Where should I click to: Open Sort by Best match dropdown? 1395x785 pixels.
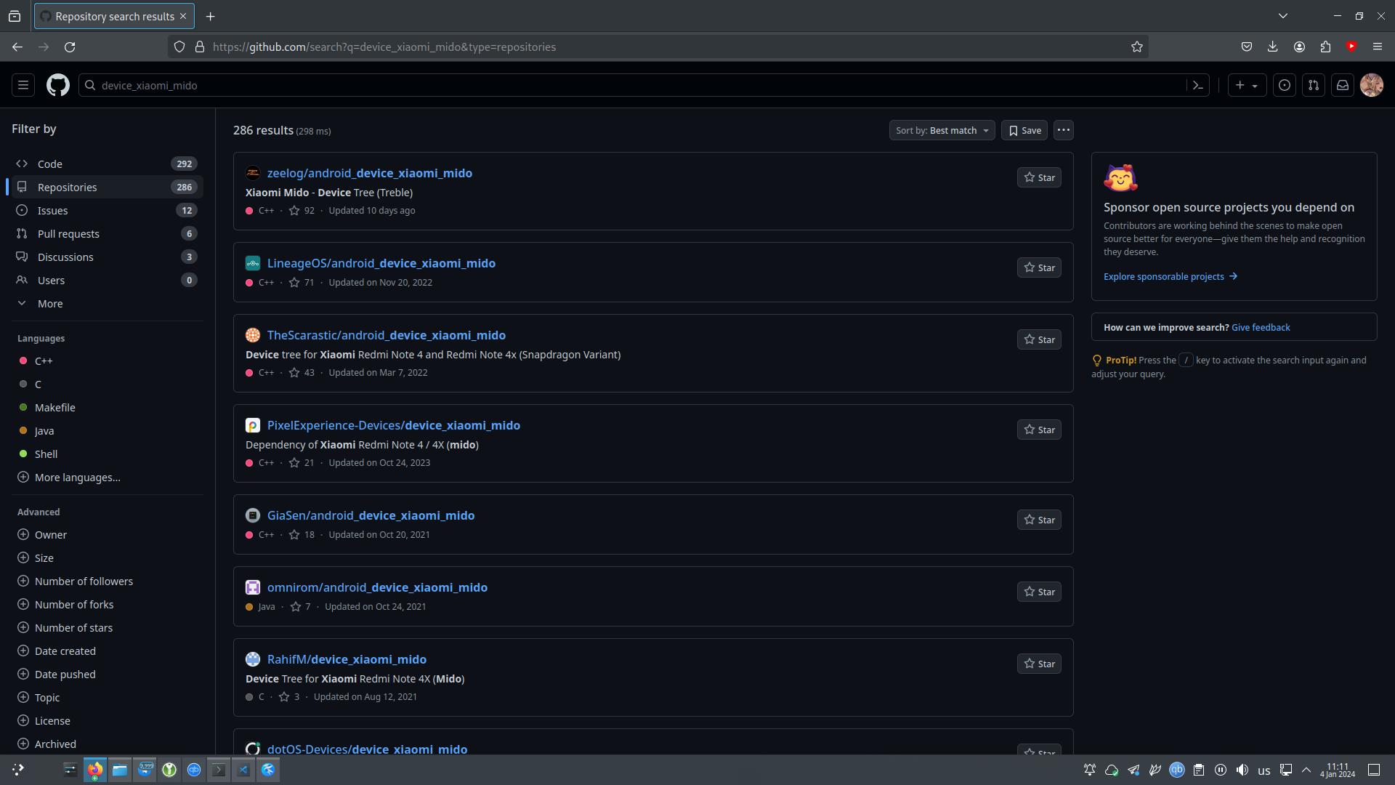tap(942, 130)
